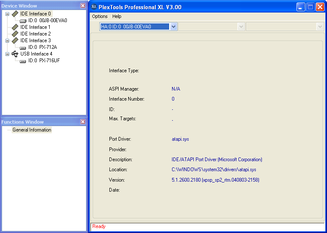Select IDE Interface 2 in the device tree
The width and height of the screenshot is (327, 233).
tap(35, 34)
